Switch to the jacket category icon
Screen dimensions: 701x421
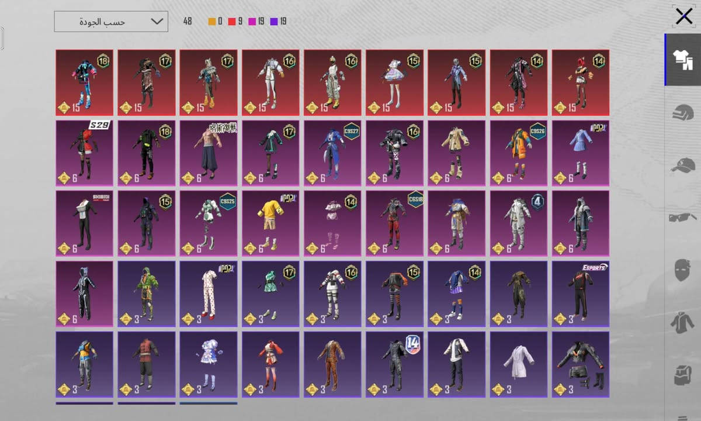tap(683, 322)
